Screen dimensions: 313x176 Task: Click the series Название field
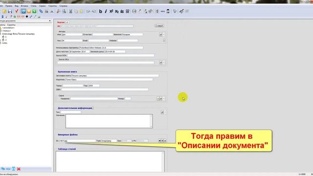coord(94,99)
